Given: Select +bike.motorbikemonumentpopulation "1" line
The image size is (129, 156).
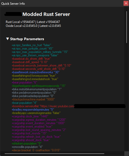Looking at the screenshot, I should [x=37, y=89].
